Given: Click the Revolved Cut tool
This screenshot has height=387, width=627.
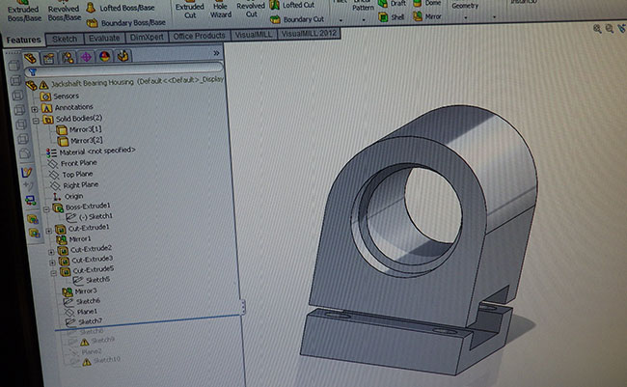Looking at the screenshot, I should pyautogui.click(x=251, y=9).
